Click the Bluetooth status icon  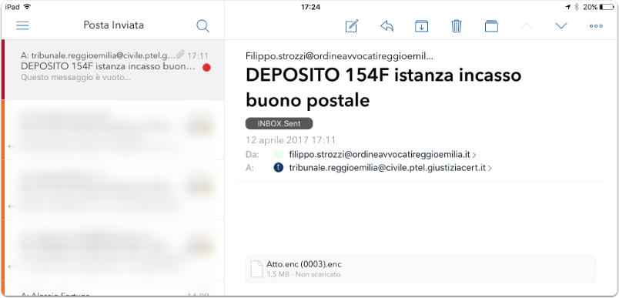point(577,7)
